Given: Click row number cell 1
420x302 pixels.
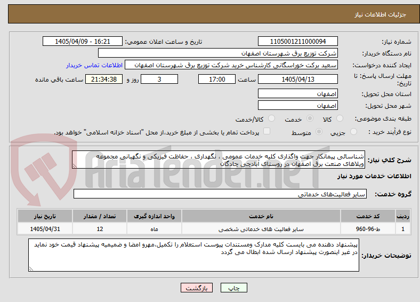Looking at the screenshot, I should tap(403, 229).
